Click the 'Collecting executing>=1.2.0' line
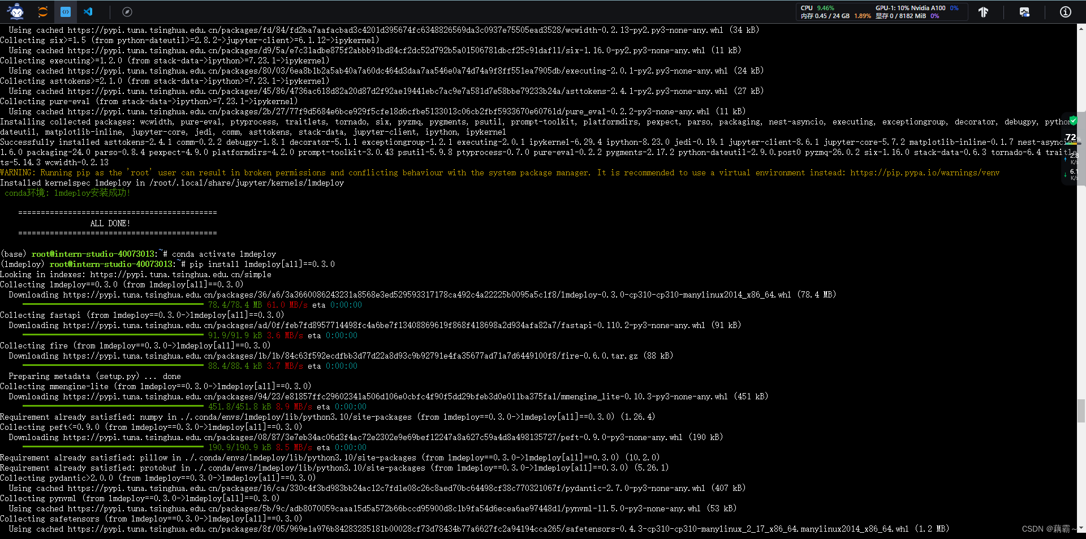Image resolution: width=1086 pixels, height=539 pixels. 165,61
